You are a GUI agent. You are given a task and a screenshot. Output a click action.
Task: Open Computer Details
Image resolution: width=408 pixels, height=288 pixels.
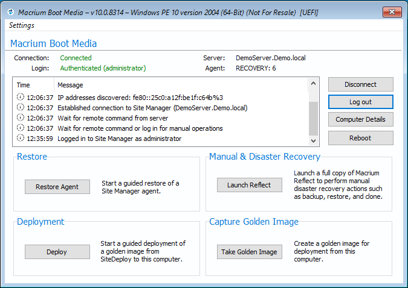(361, 119)
